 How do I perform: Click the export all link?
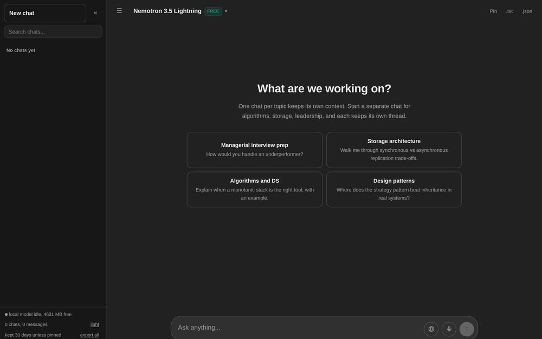89,335
